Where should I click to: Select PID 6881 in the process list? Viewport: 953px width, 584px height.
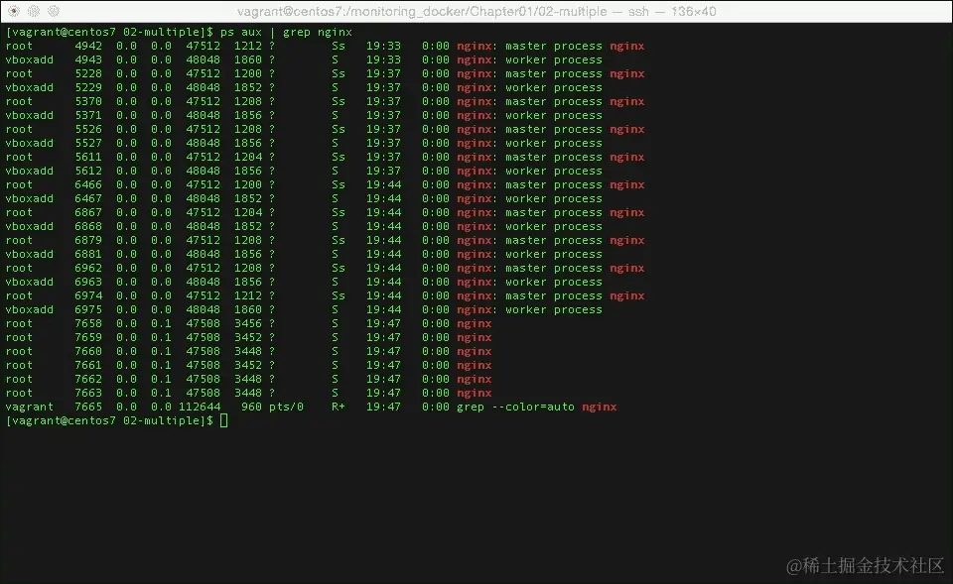click(88, 255)
